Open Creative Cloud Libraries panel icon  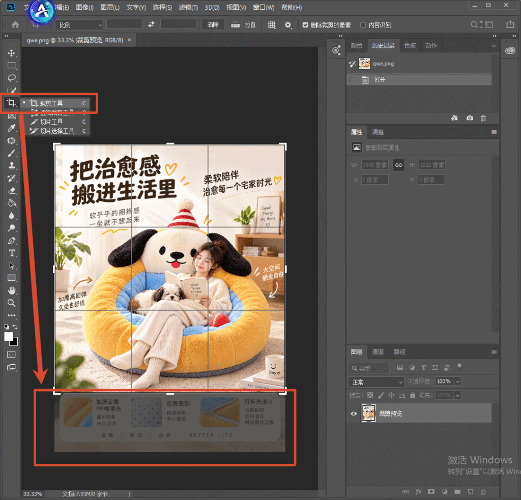(510, 50)
